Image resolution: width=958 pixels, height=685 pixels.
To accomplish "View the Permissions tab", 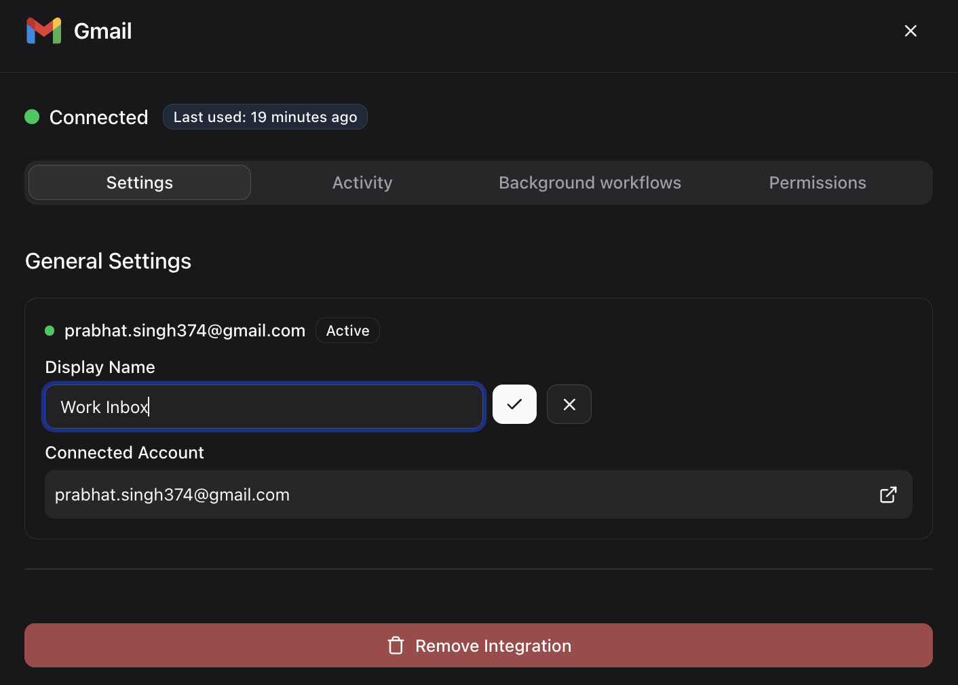I will [817, 182].
